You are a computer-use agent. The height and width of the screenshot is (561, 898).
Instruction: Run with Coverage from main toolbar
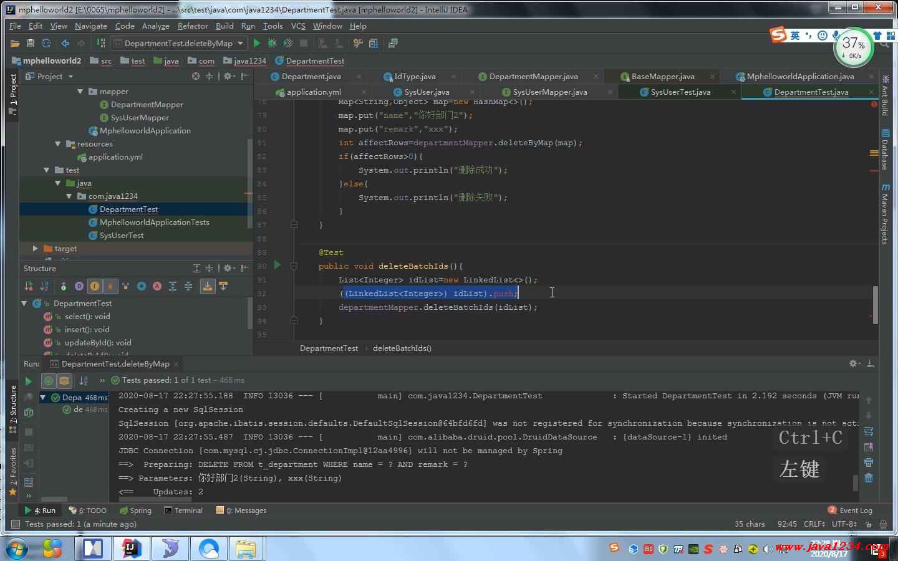(288, 43)
